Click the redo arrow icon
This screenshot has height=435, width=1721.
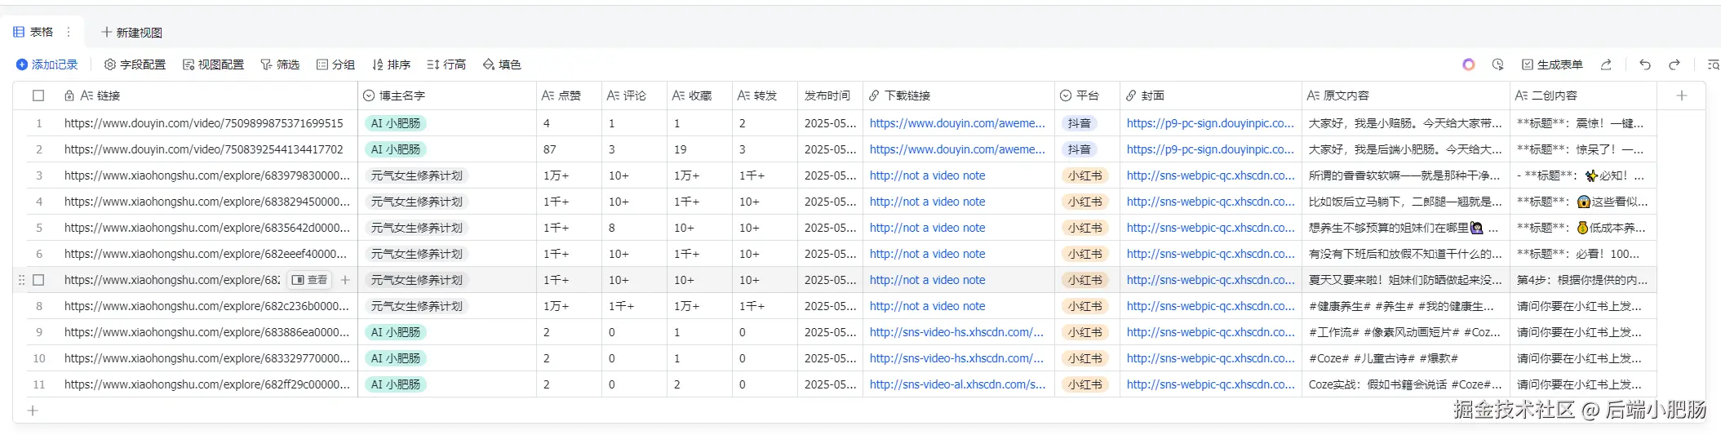point(1674,64)
